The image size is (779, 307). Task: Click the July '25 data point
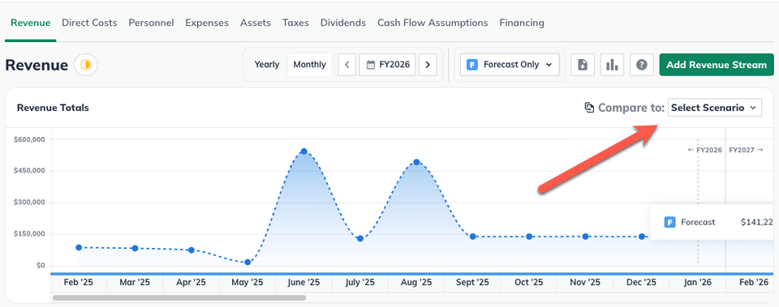360,239
